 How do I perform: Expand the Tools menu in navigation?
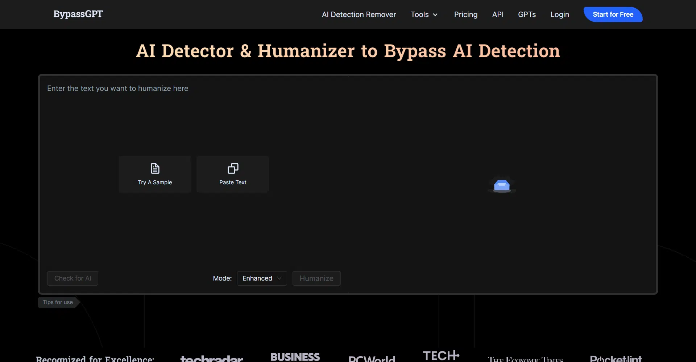[424, 14]
